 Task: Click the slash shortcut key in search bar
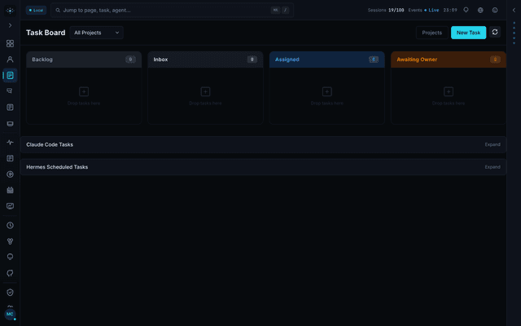pos(285,11)
